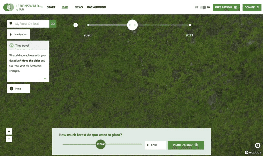Click the seedling icon on PLANT button
The width and height of the screenshot is (263, 156).
[196, 145]
